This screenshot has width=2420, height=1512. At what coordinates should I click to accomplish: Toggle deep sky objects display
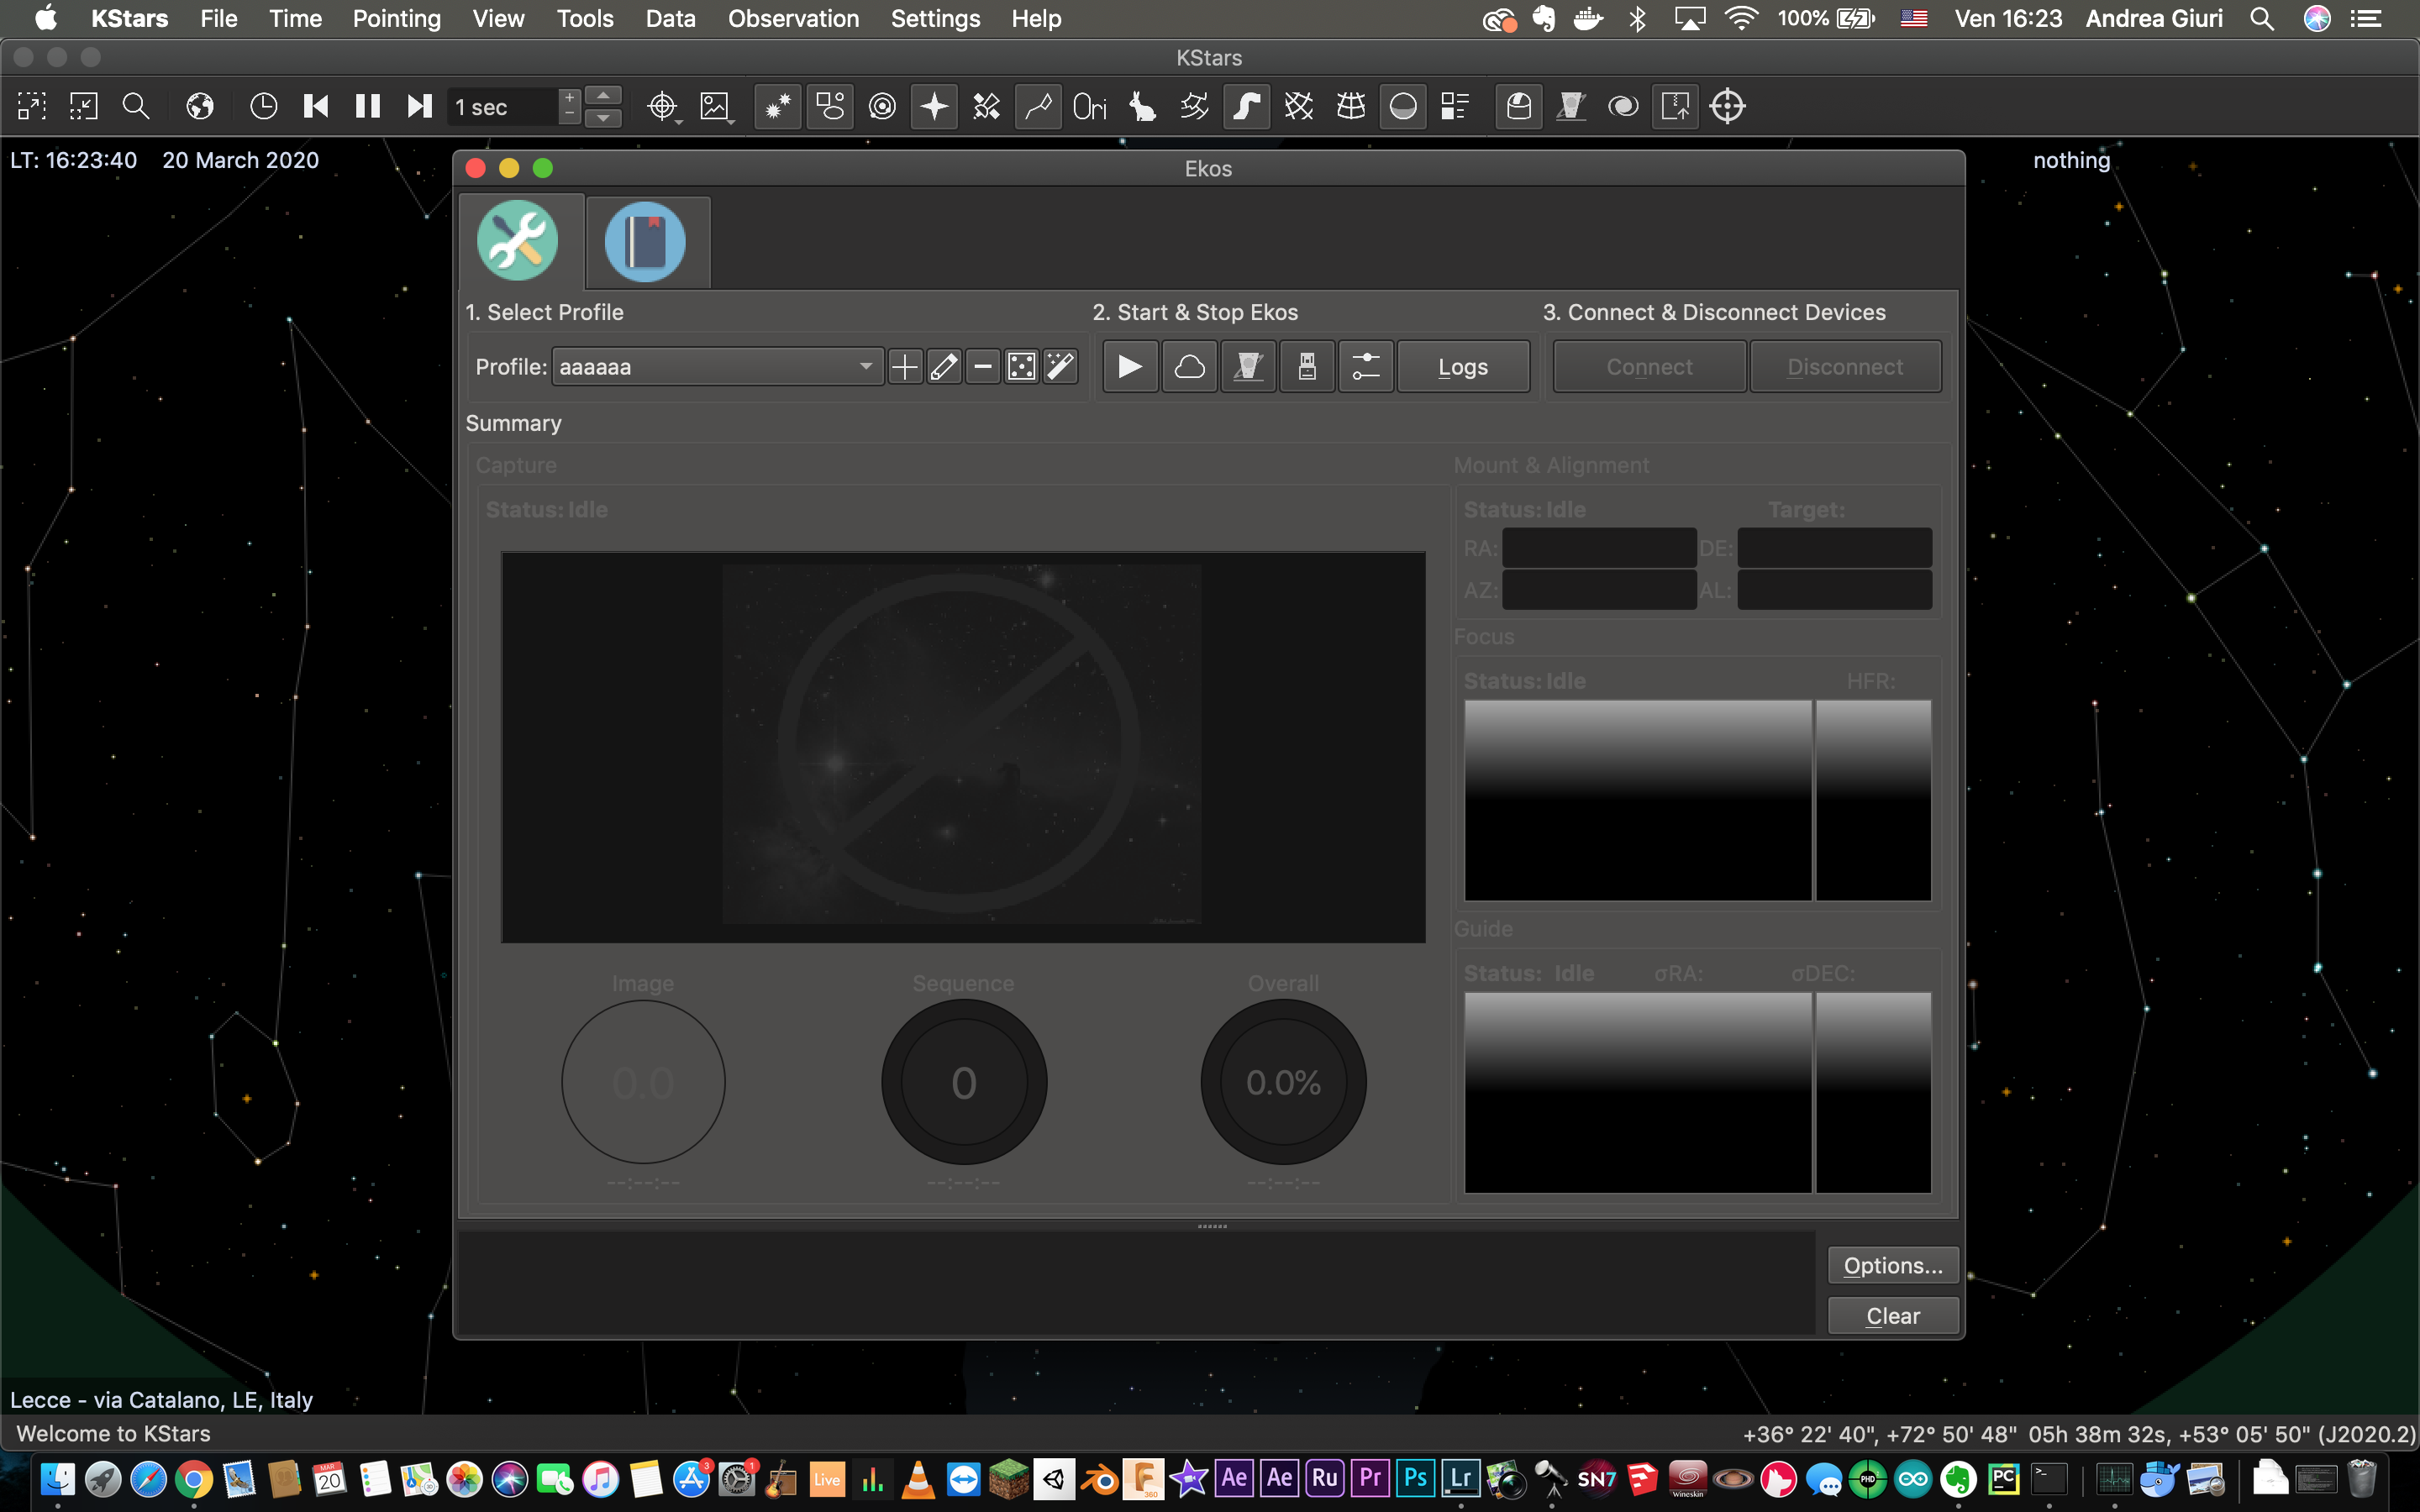830,106
